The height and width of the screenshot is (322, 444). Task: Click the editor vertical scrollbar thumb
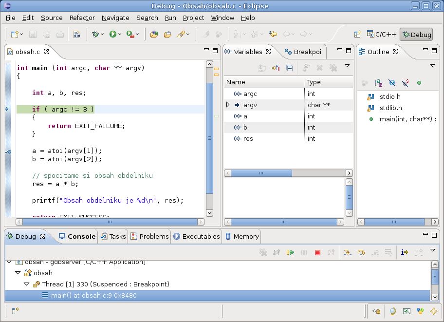(209, 138)
